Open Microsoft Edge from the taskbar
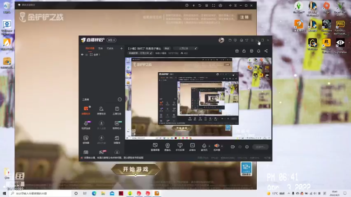Image resolution: width=351 pixels, height=197 pixels. (x=94, y=193)
